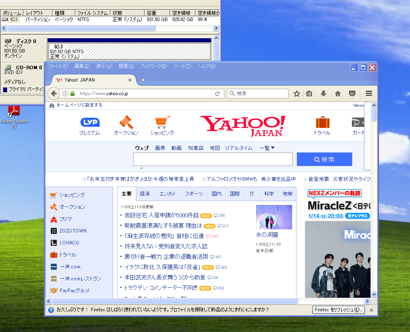Open Adobe Reader XI desktop icon

pyautogui.click(x=14, y=117)
